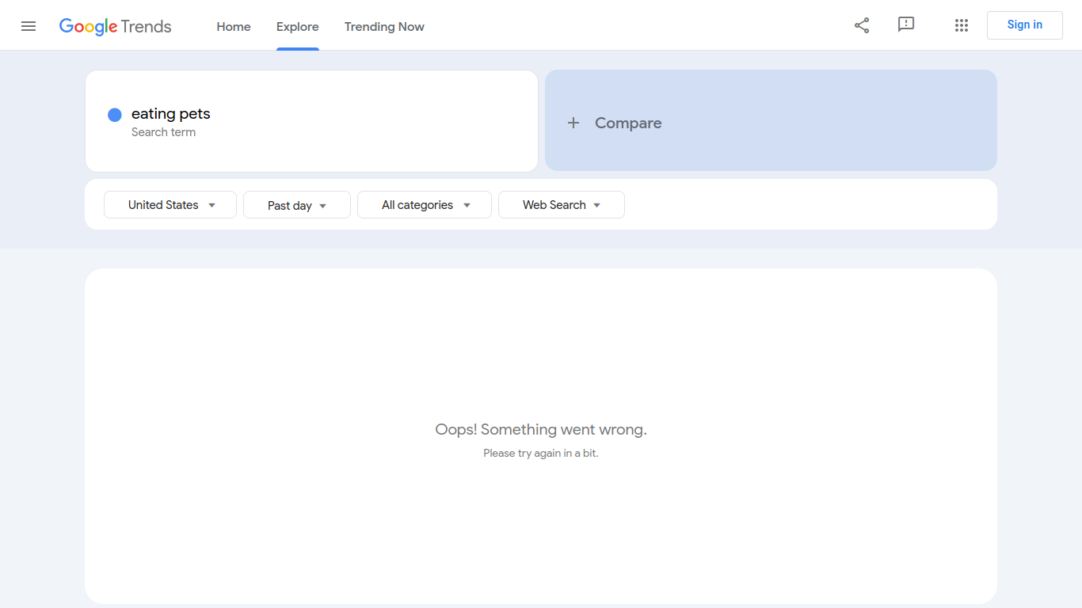Open the Google apps grid
This screenshot has height=608, width=1082.
962,25
